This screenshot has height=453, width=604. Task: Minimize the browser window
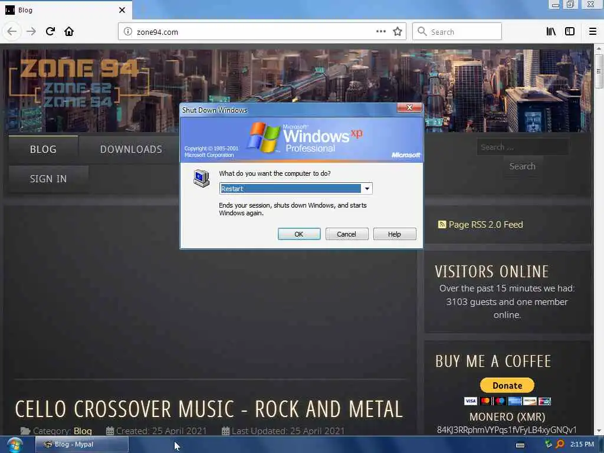[555, 5]
